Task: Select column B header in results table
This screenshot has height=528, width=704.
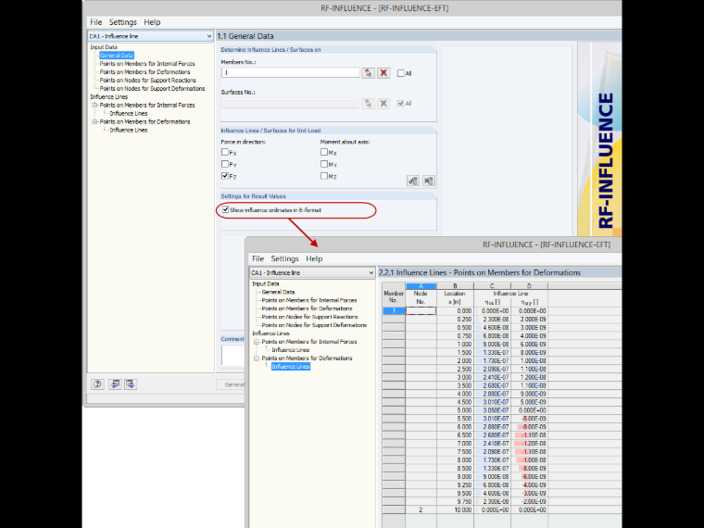Action: [x=455, y=286]
